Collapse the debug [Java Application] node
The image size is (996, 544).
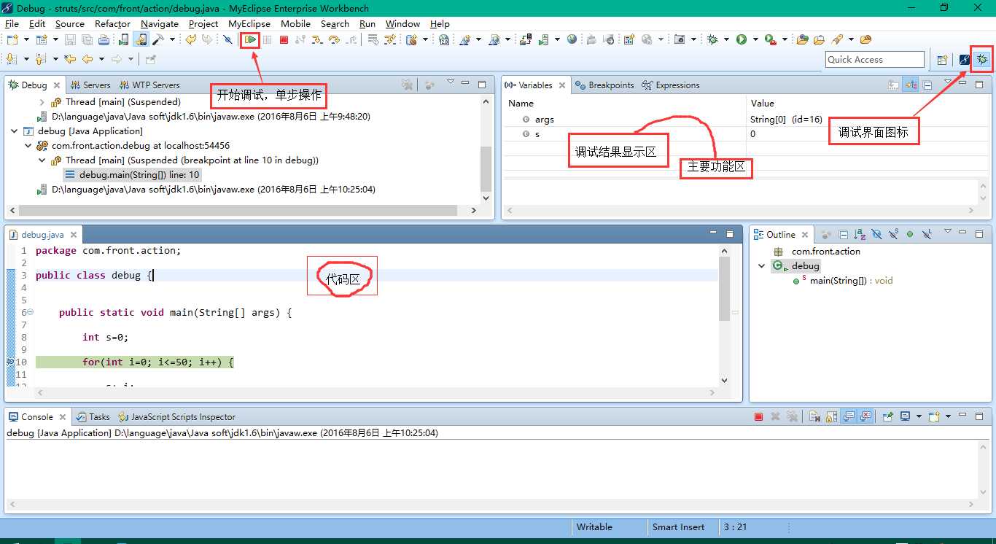pos(15,131)
